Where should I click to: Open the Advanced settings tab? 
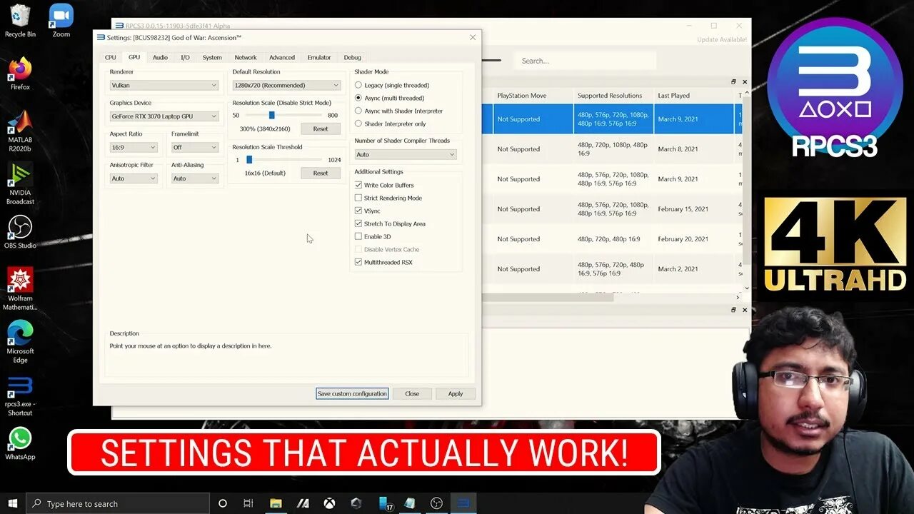(x=282, y=57)
